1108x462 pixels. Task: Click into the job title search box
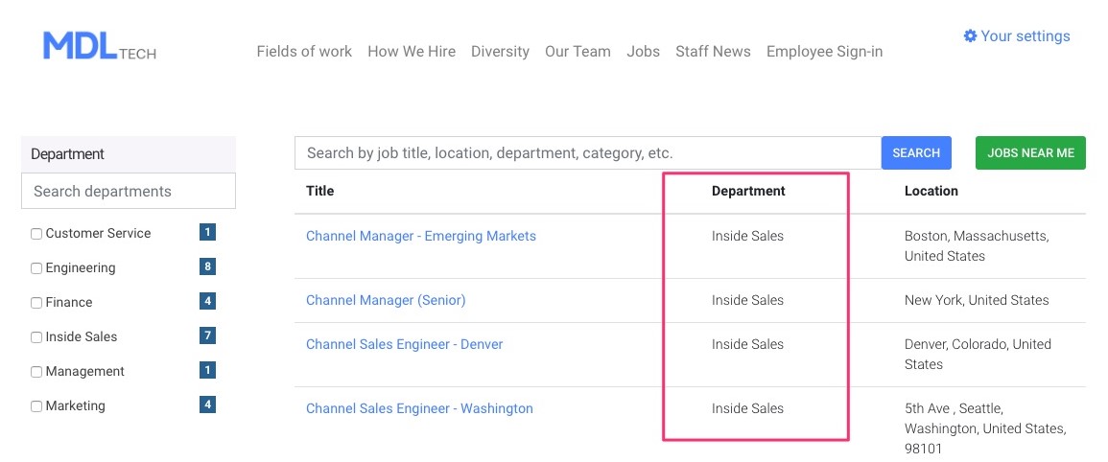tap(588, 153)
